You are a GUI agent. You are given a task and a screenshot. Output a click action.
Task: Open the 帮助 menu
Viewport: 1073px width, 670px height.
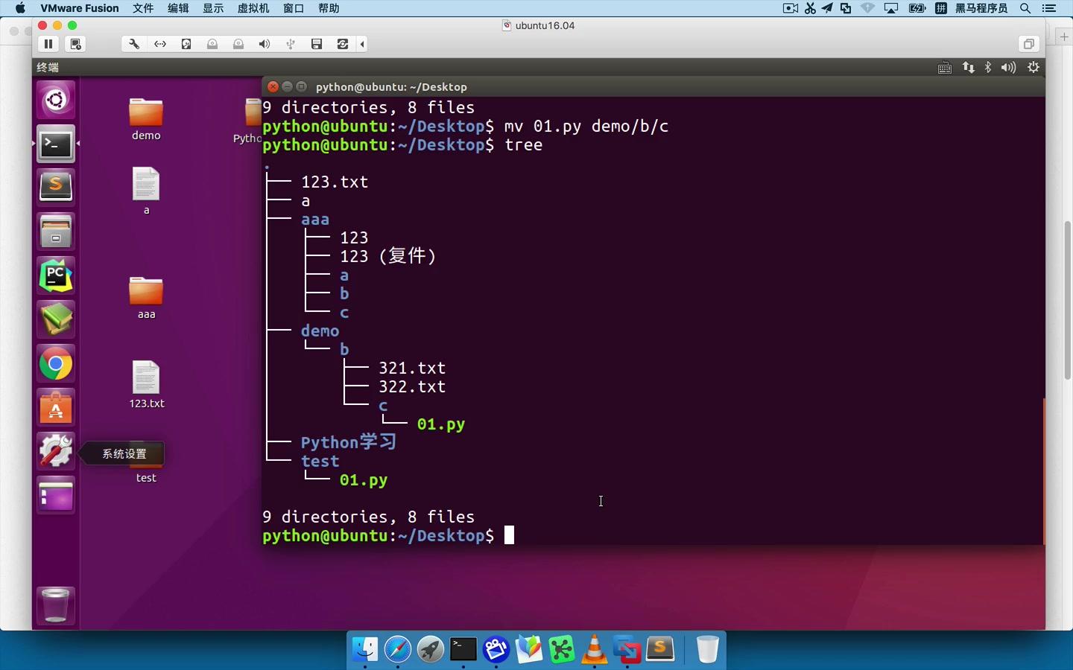click(x=329, y=8)
